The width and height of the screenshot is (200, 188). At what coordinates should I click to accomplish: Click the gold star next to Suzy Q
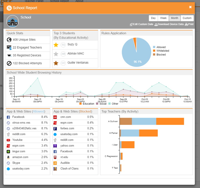click(x=56, y=45)
